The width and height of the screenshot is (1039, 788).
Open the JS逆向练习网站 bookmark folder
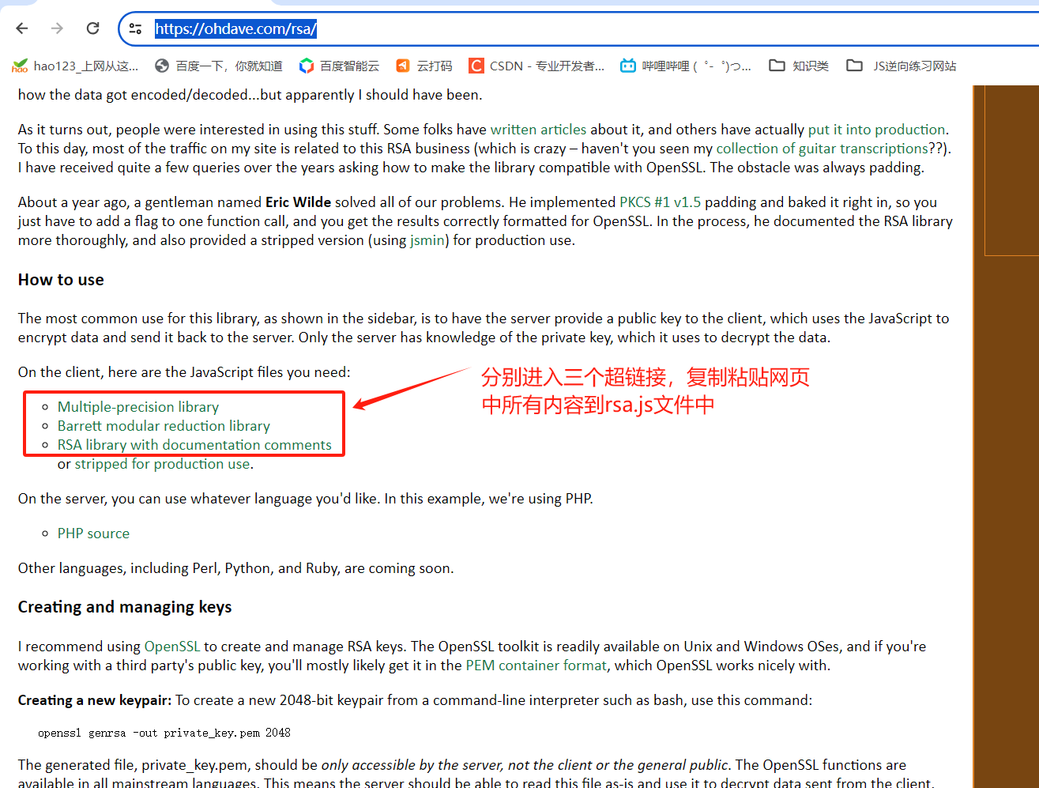[902, 66]
